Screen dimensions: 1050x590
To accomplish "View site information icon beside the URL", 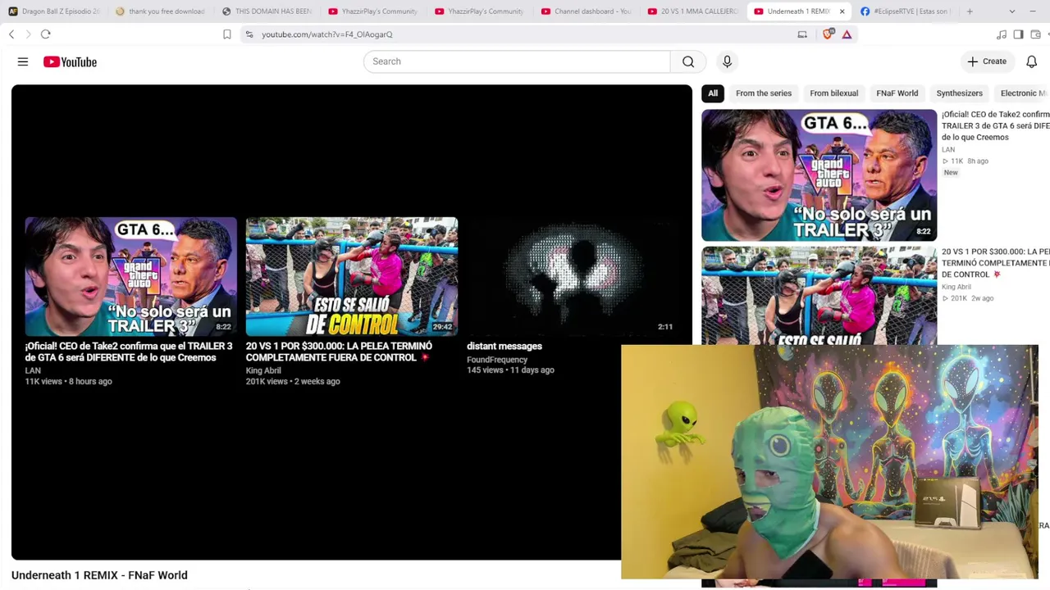I will (x=249, y=34).
